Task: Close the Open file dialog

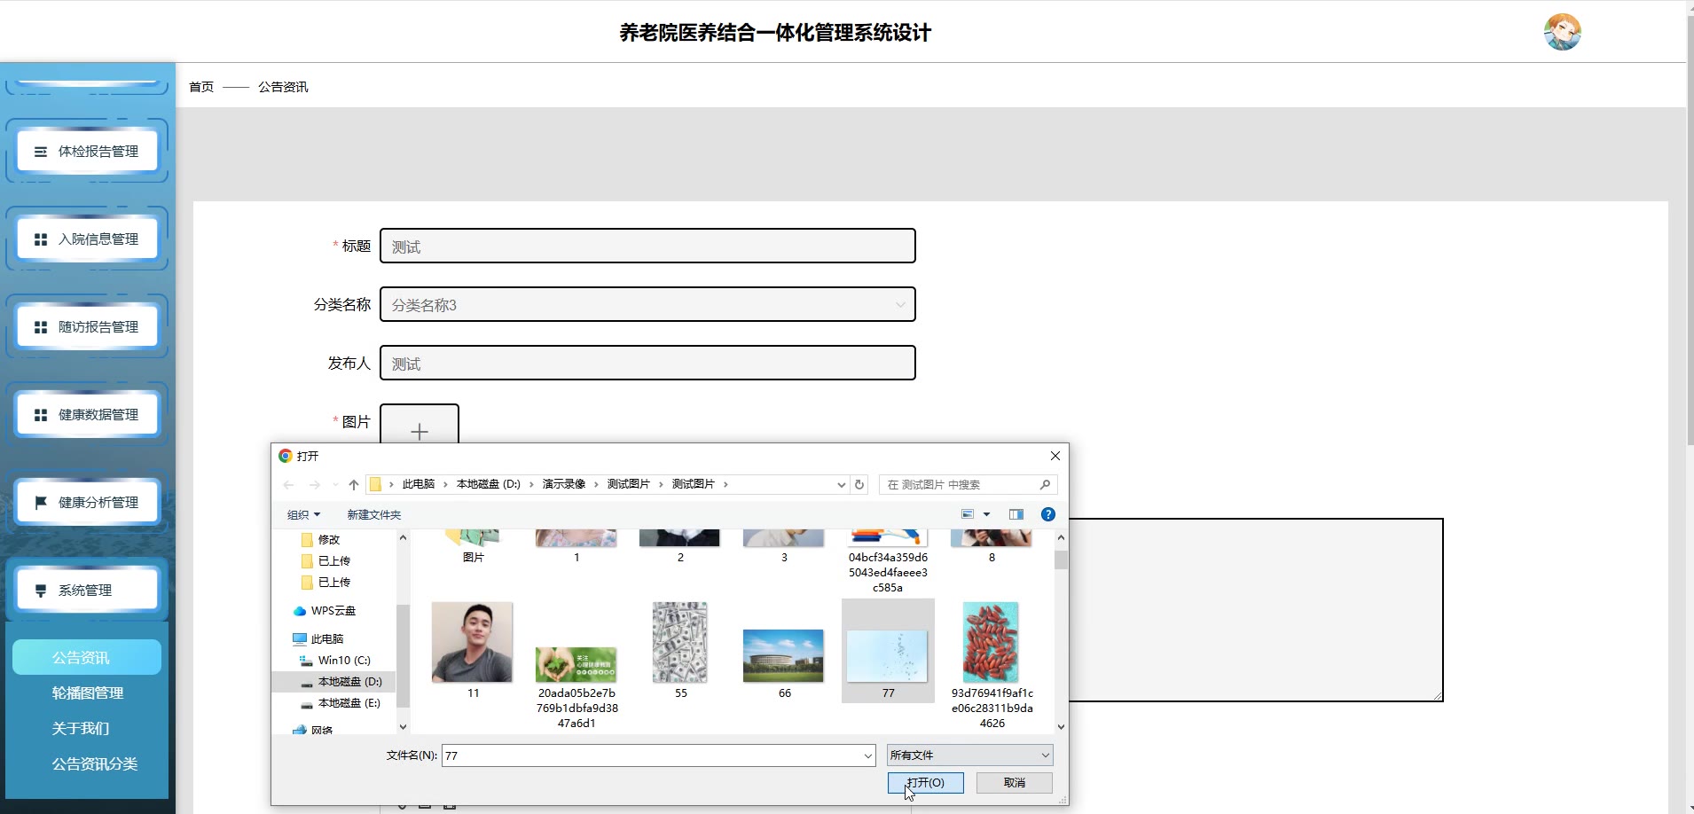Action: (1055, 456)
